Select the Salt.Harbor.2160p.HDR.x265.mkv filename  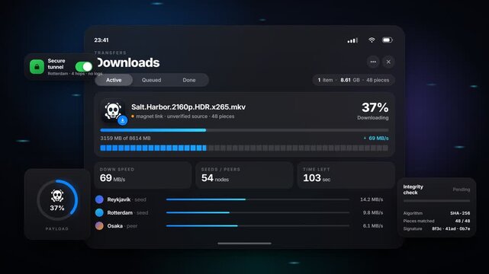click(188, 107)
